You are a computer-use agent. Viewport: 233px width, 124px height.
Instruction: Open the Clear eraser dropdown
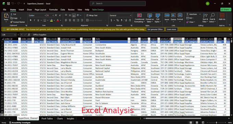[191, 22]
